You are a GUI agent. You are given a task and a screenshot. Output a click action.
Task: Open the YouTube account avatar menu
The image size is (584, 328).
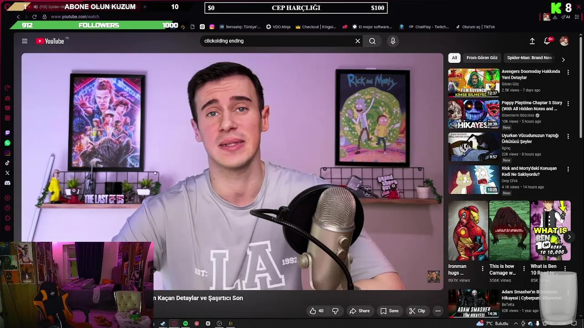[x=564, y=41]
